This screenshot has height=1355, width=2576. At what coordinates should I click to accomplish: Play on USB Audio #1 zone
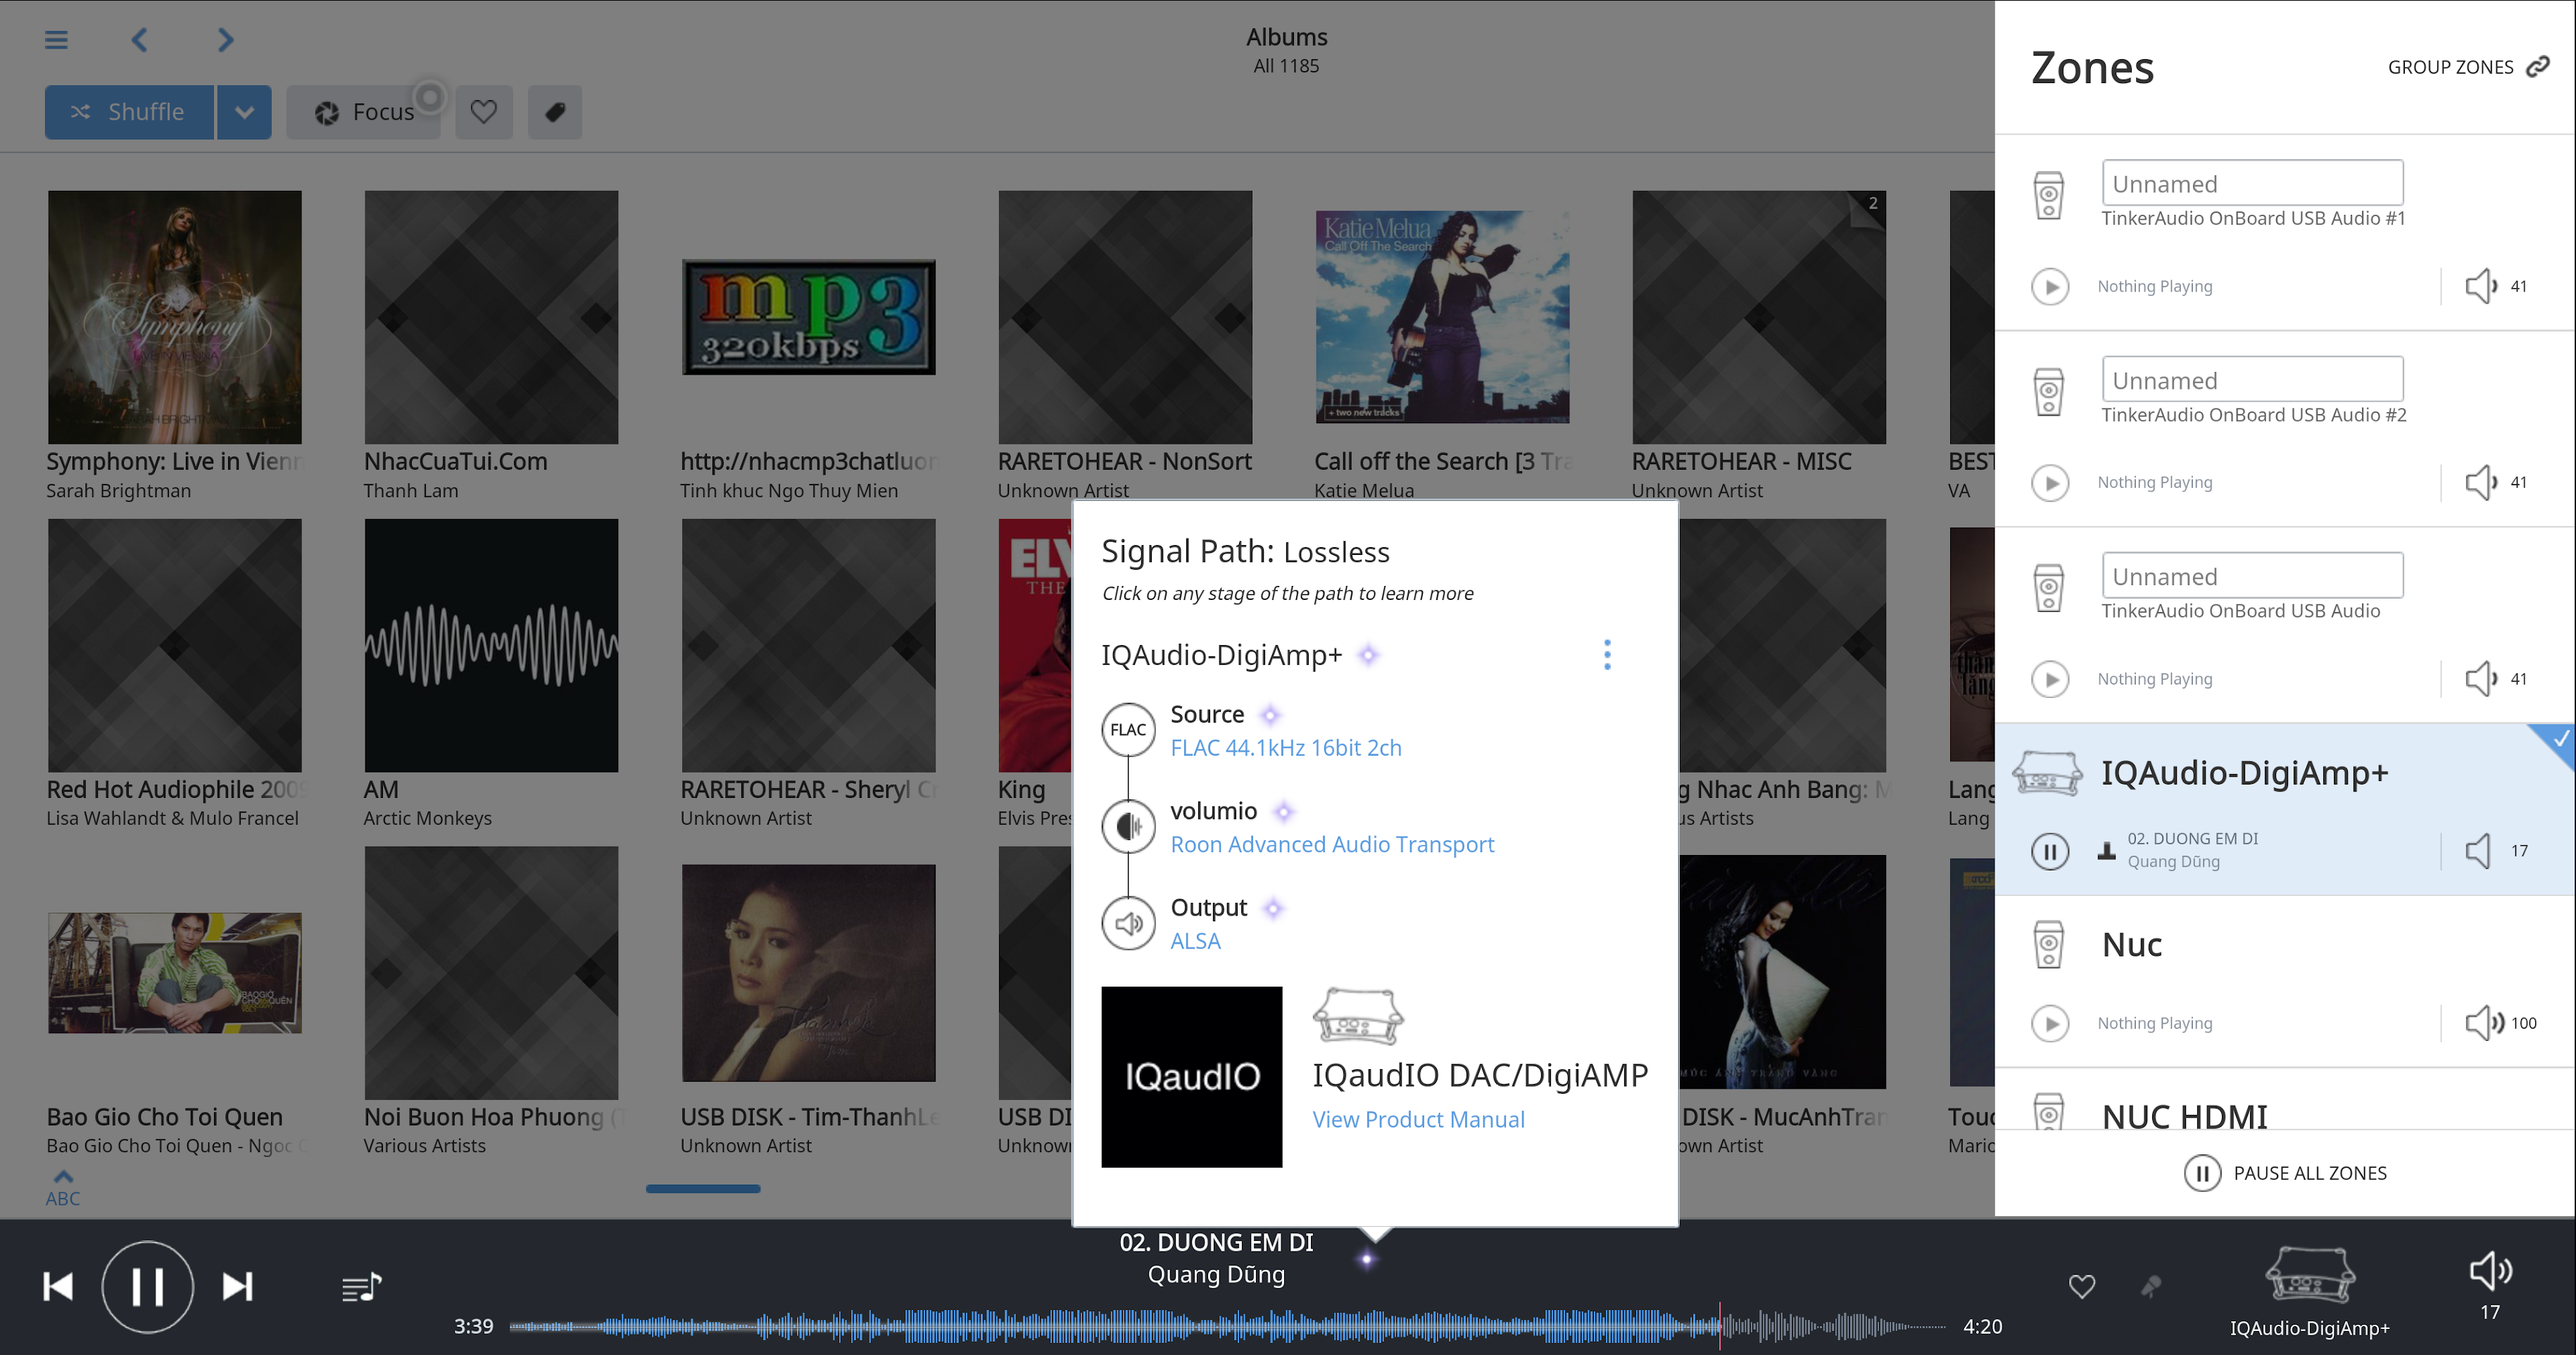(x=2050, y=286)
